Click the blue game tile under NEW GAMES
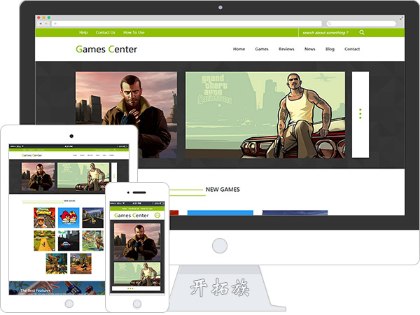Screen dimensions: 420x315 pyautogui.click(x=220, y=213)
